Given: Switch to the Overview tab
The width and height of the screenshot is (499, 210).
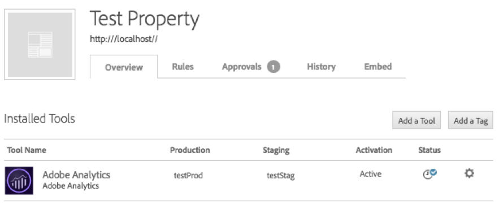Looking at the screenshot, I should point(124,67).
